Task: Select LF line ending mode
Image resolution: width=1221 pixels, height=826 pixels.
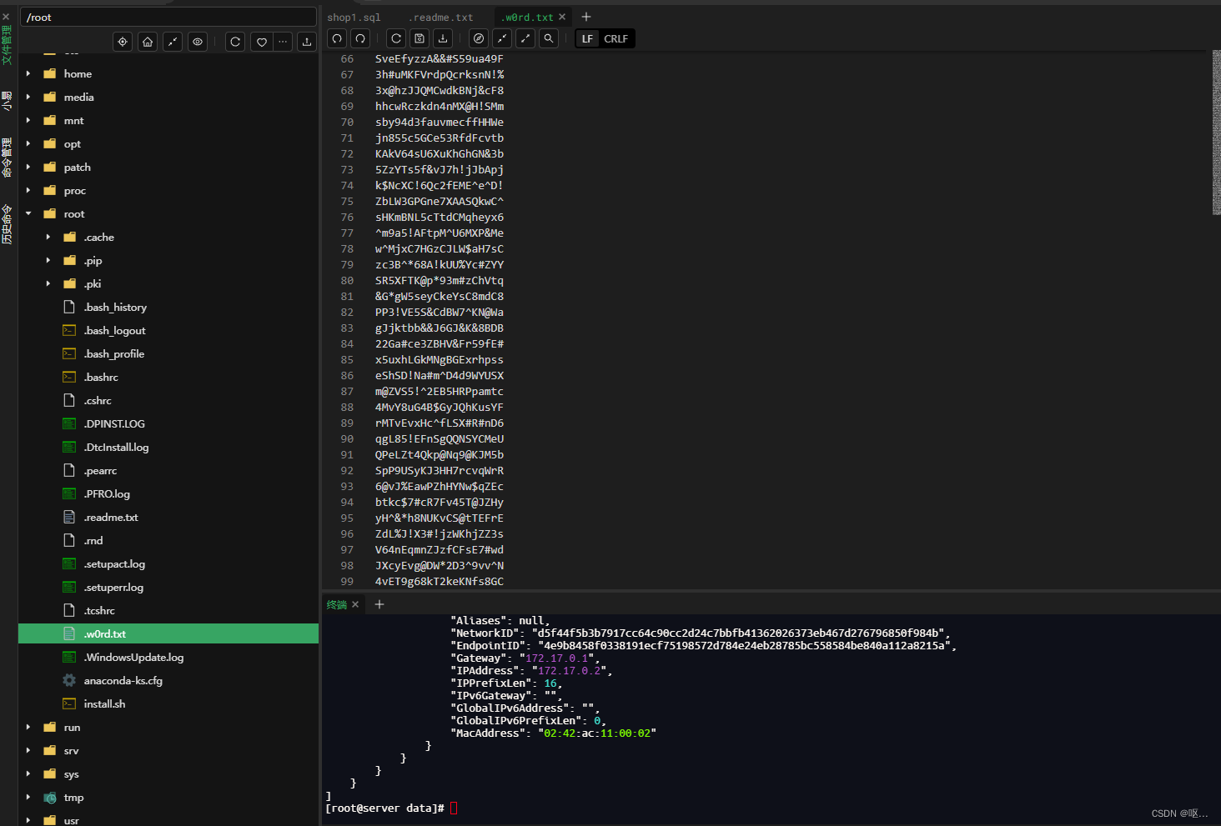Action: [x=587, y=39]
